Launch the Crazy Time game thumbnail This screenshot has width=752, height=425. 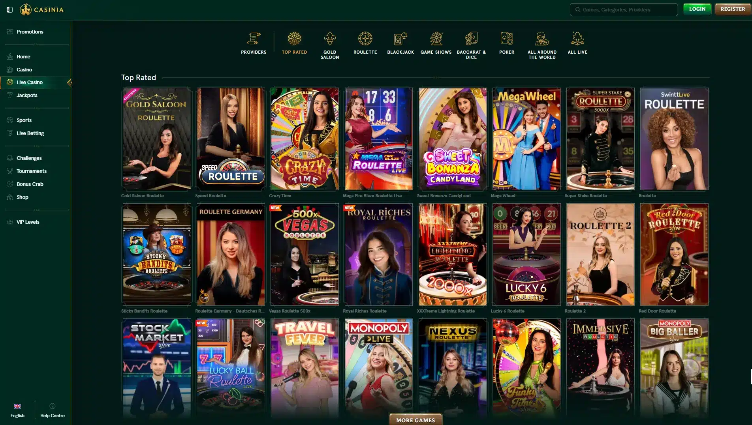click(305, 139)
